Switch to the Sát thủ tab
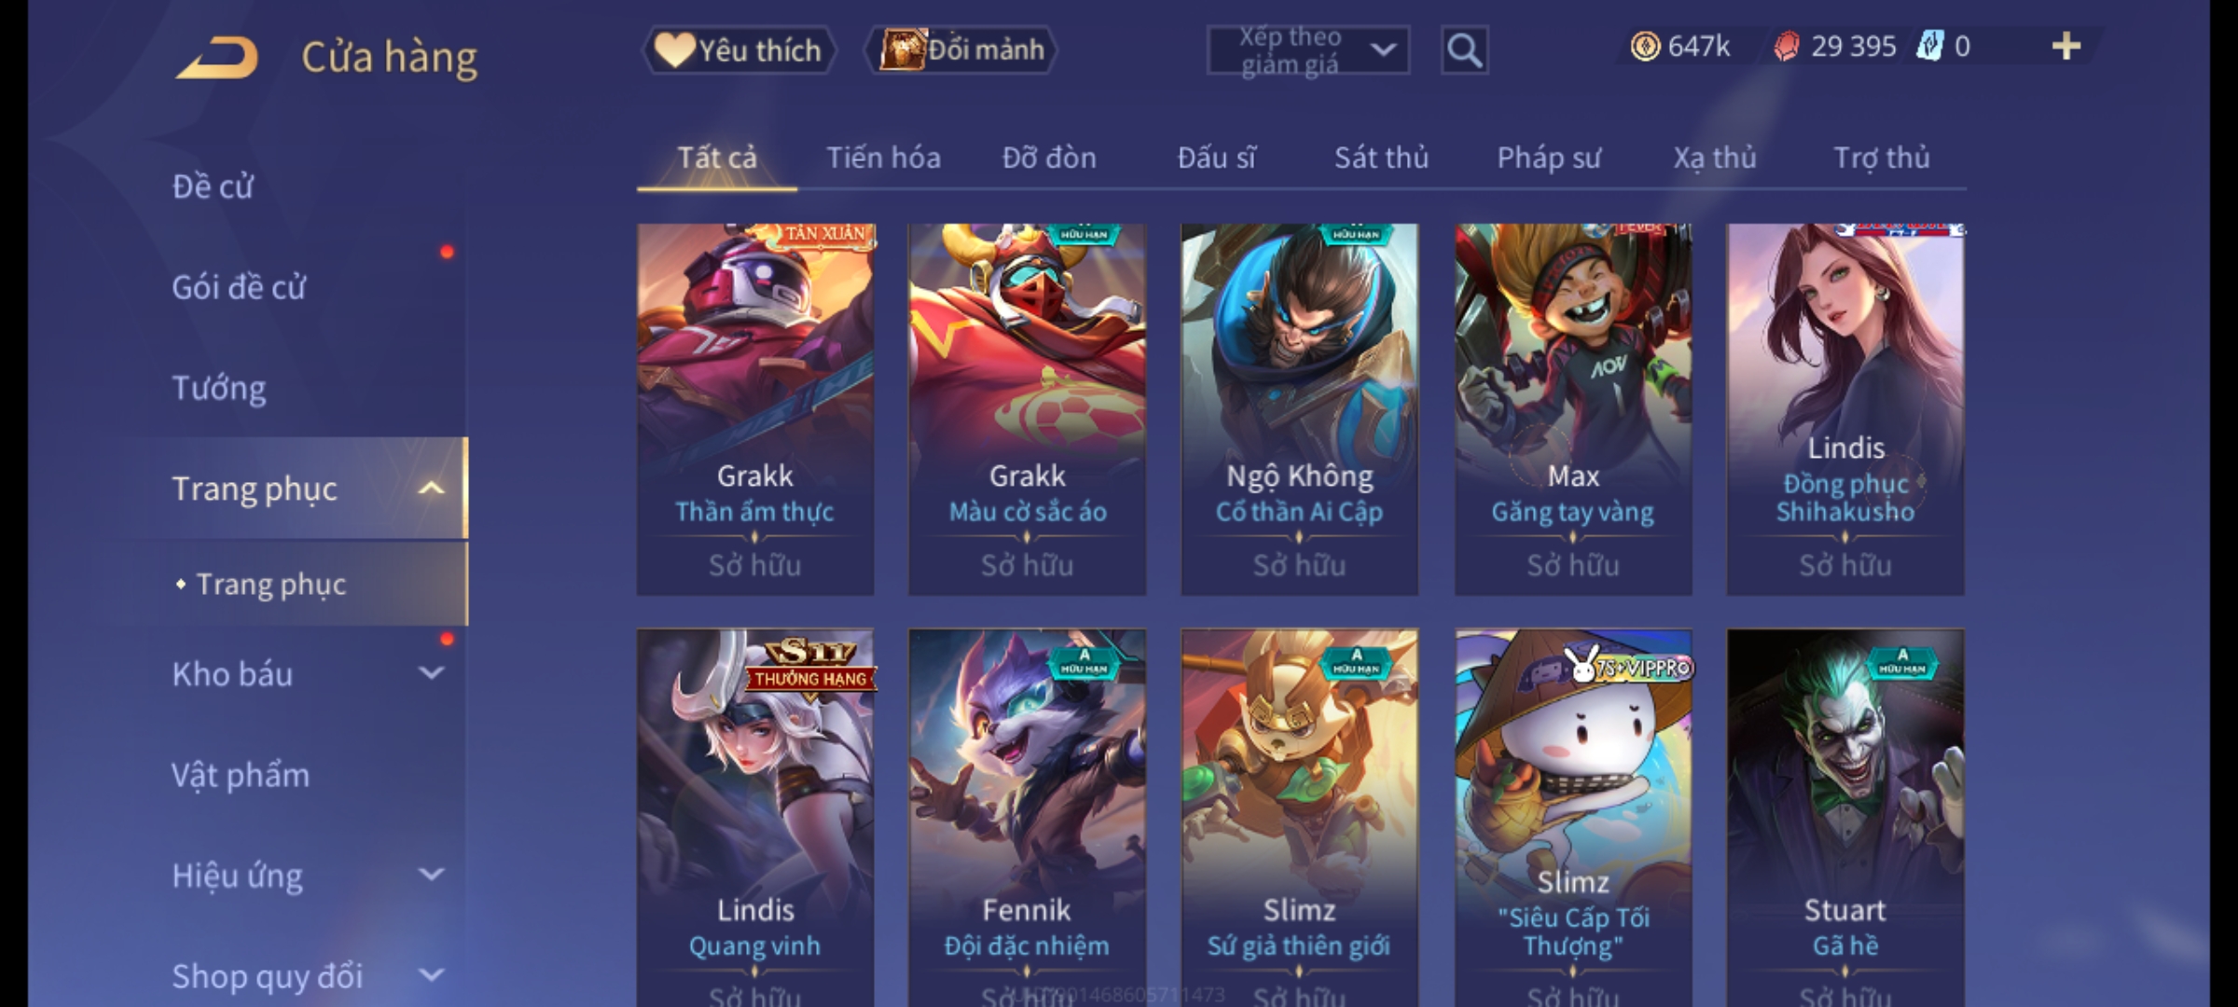Image resolution: width=2238 pixels, height=1007 pixels. [1381, 158]
